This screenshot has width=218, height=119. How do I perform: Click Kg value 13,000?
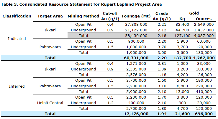pyautogui.click(x=182, y=92)
